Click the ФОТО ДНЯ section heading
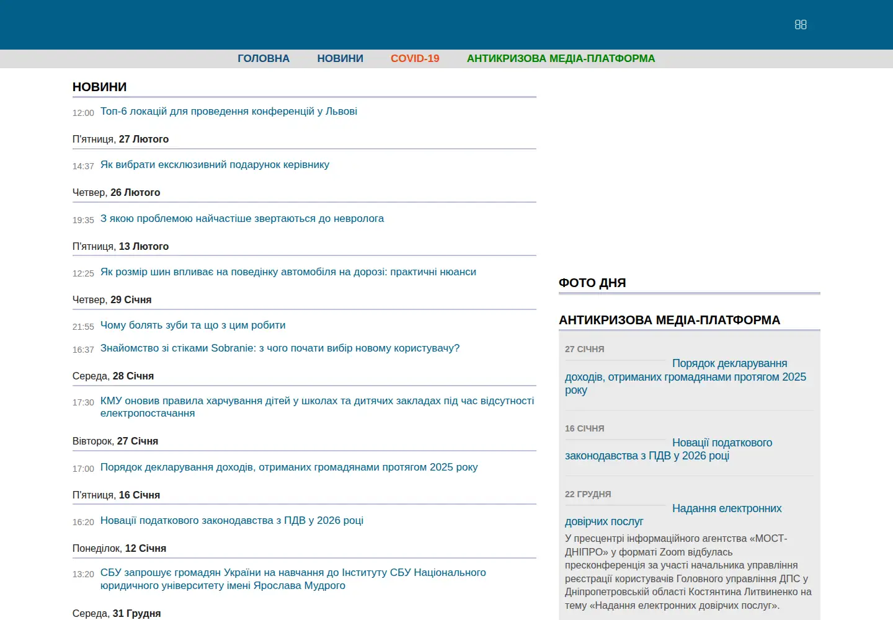The image size is (893, 620). click(592, 283)
